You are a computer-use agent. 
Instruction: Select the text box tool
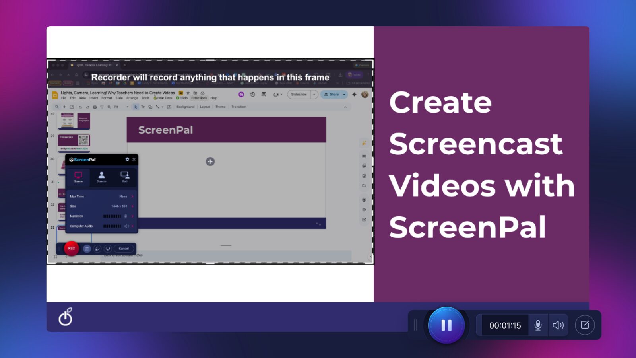click(143, 107)
